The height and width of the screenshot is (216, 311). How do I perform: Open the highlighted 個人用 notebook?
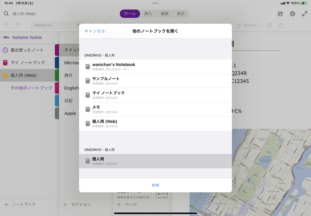(155, 161)
